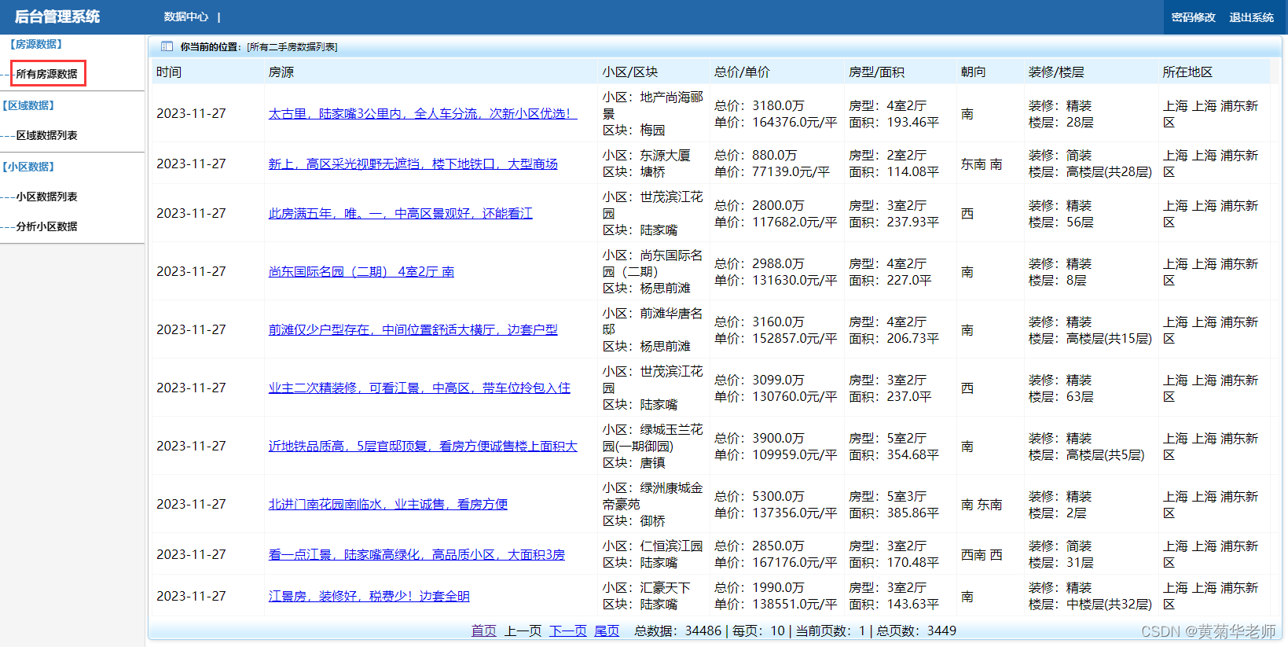Click the table icon beside 你当前的位置
1288x647 pixels.
(x=167, y=46)
